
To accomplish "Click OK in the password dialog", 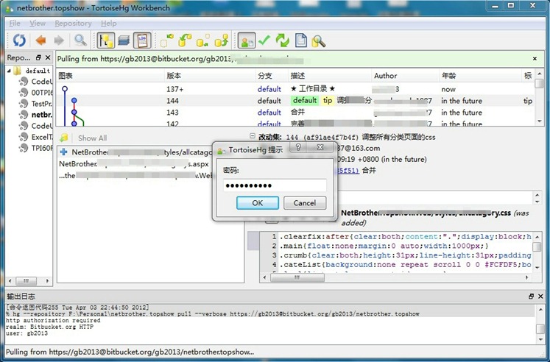I will point(258,203).
